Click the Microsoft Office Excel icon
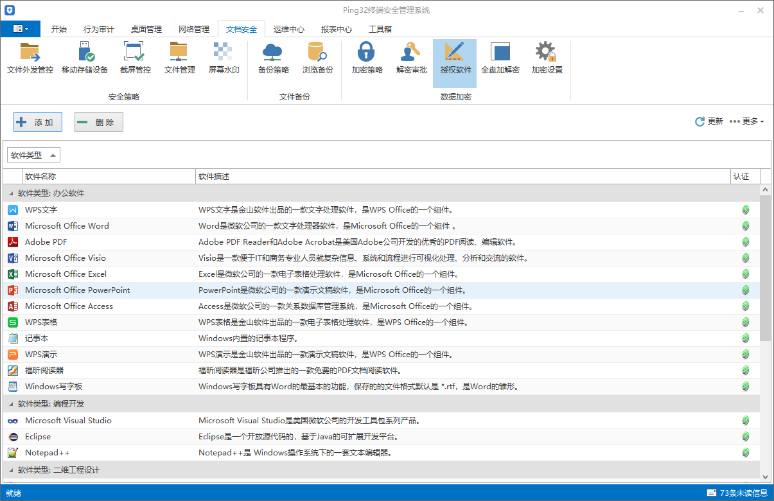The width and height of the screenshot is (774, 501). pyautogui.click(x=12, y=274)
